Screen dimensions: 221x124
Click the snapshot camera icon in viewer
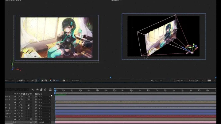64,81
